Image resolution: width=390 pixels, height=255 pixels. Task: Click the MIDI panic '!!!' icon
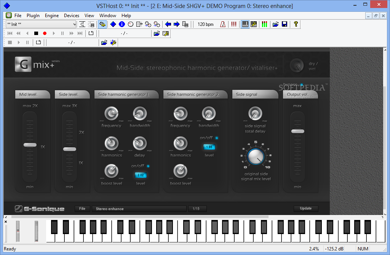point(234,24)
